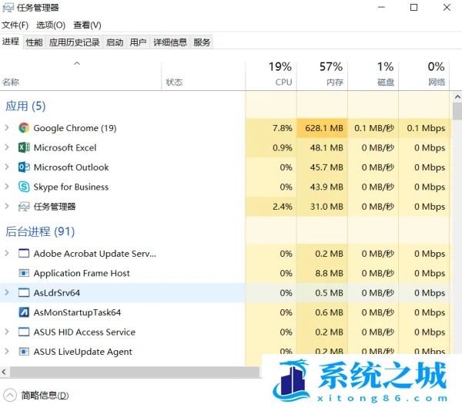Open the 查看(V) menu

click(x=87, y=25)
